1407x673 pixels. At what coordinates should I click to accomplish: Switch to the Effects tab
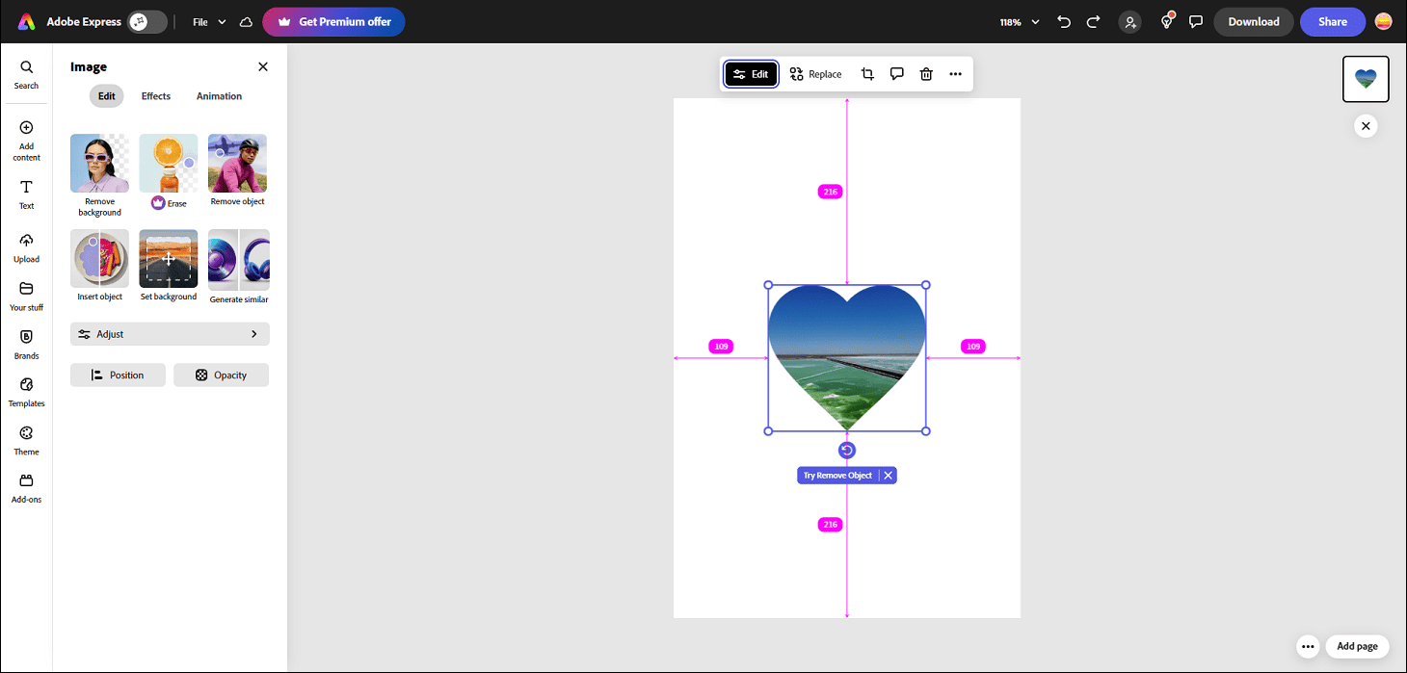[x=155, y=95]
